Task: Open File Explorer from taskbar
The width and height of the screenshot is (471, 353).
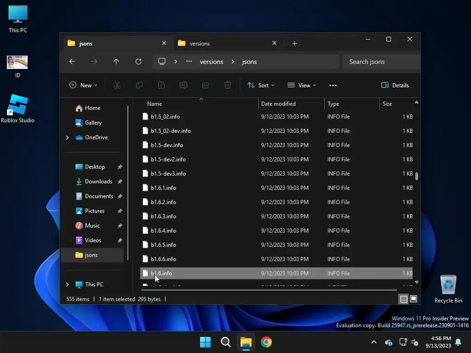Action: pyautogui.click(x=246, y=342)
